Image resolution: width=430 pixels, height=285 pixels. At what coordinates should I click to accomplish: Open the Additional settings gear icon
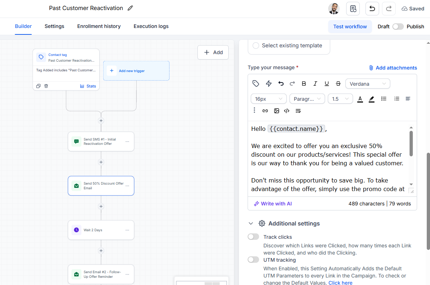(x=262, y=223)
